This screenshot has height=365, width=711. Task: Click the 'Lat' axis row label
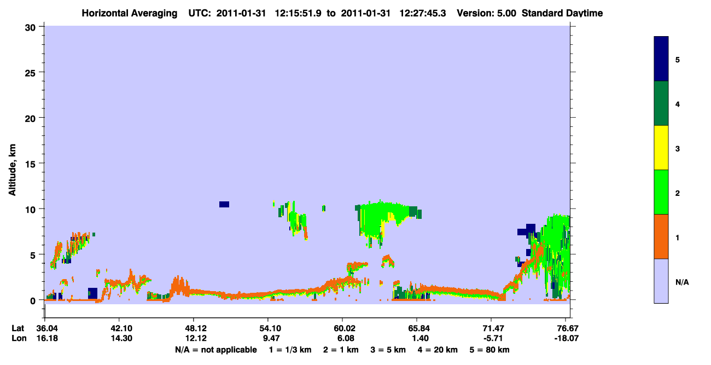pos(18,328)
